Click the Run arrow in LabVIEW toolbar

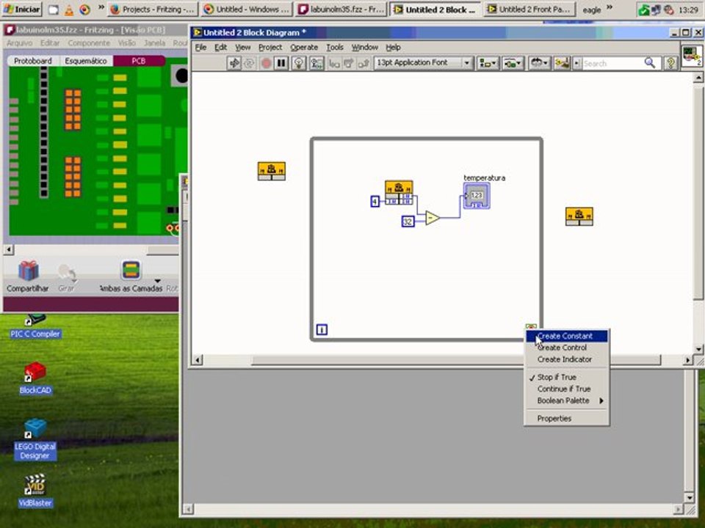234,63
